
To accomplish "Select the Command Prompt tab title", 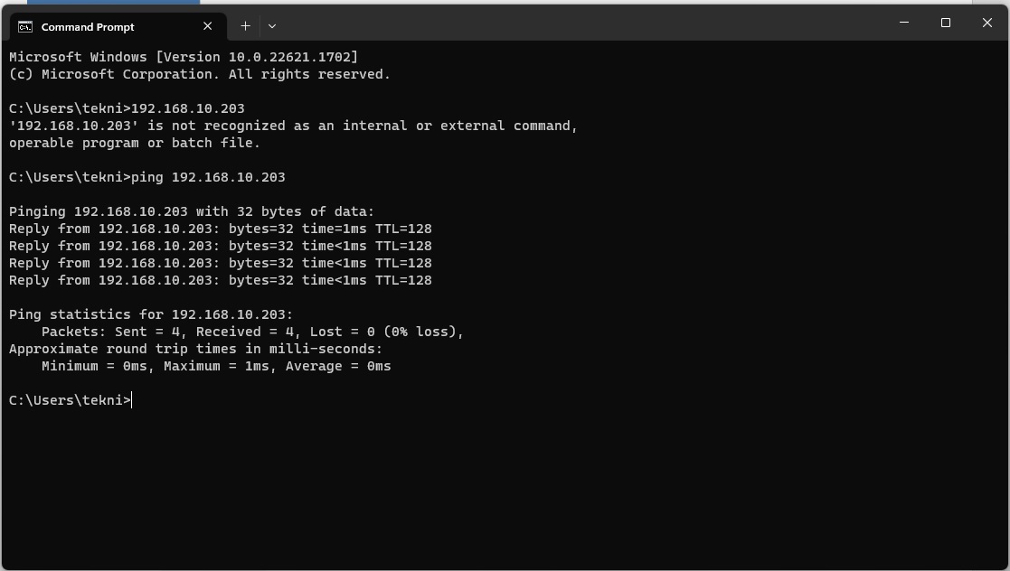I will click(x=88, y=27).
